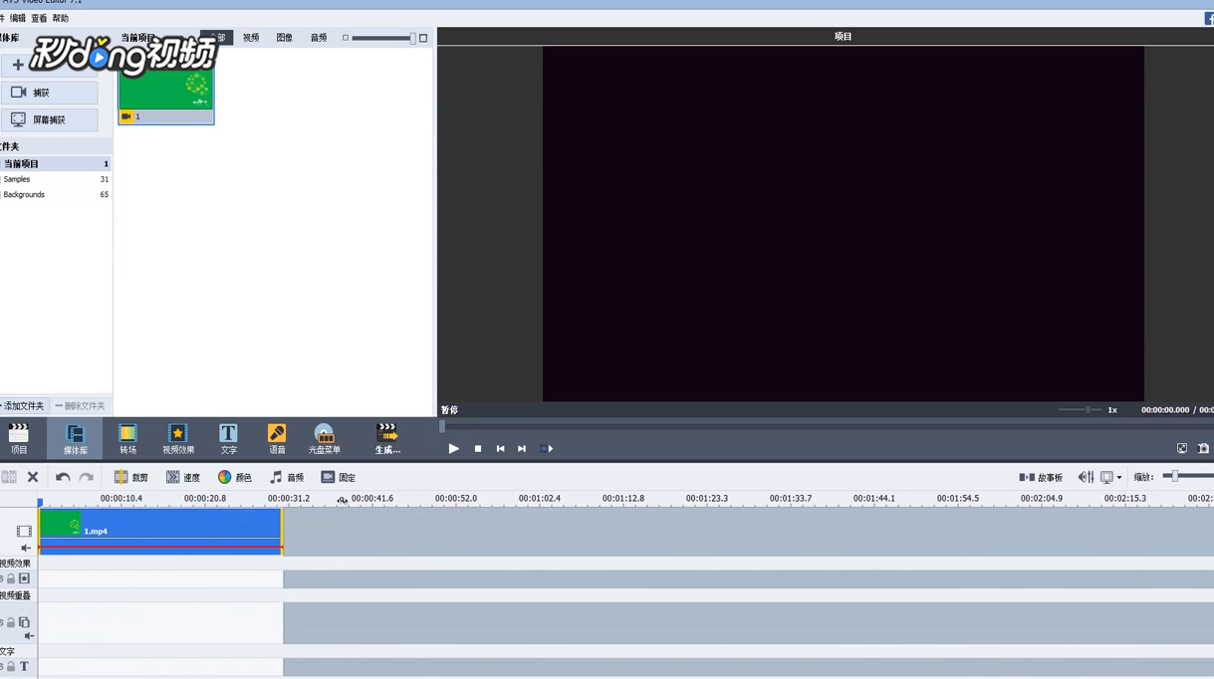Click the 屏幕捕获 (Screen Capture) button

[x=50, y=119]
